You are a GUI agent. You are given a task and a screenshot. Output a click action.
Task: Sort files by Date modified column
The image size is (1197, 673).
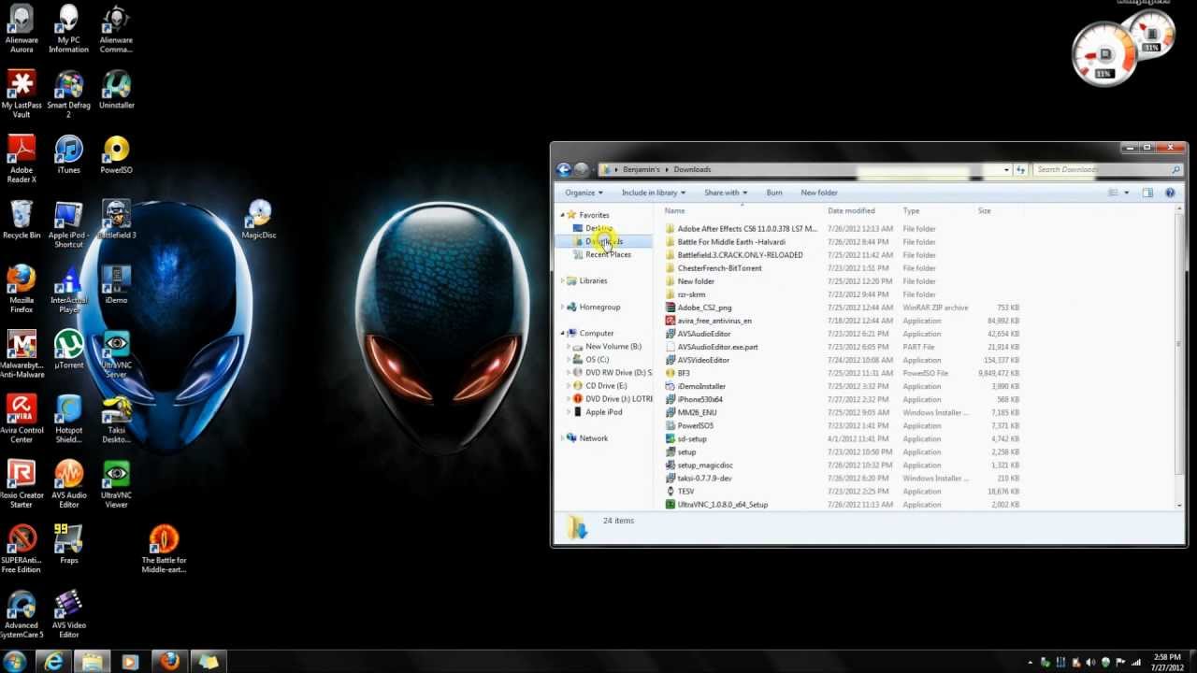(862, 211)
